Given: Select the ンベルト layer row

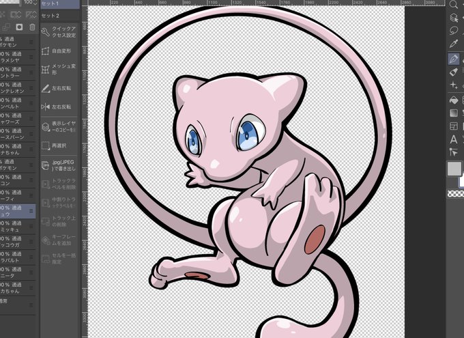Looking at the screenshot, I should (x=18, y=103).
